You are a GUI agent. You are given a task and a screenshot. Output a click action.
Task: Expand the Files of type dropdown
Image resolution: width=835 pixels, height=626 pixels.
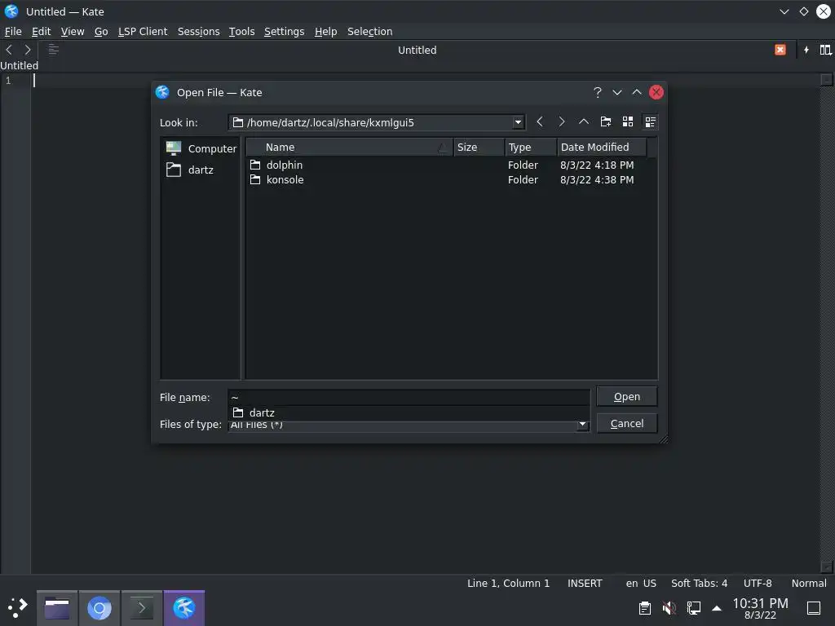(x=582, y=424)
